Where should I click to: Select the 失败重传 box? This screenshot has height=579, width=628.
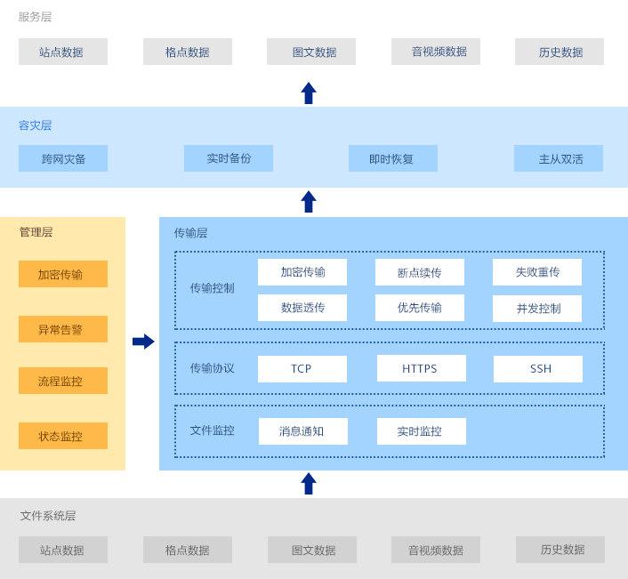[x=537, y=272]
